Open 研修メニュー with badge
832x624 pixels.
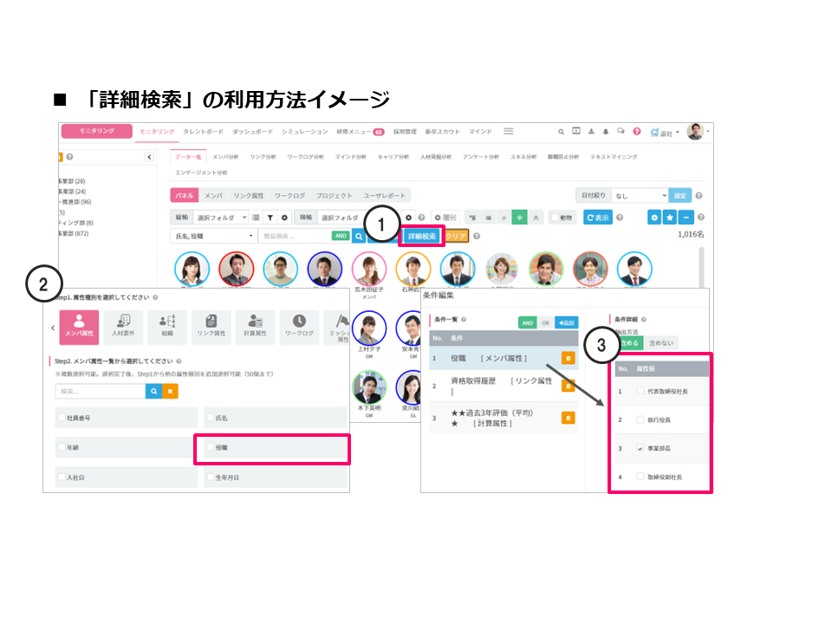[x=360, y=132]
